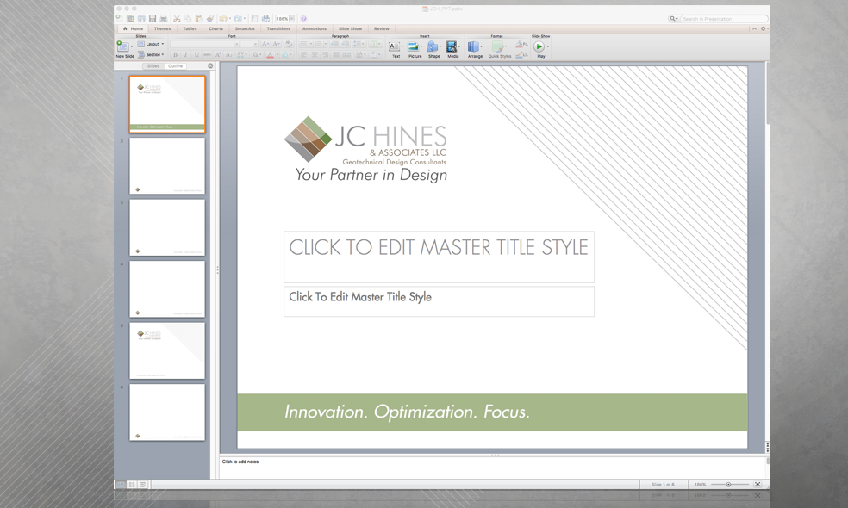Save the presentation with the floppy disk icon
This screenshot has height=508, width=848.
(x=153, y=18)
